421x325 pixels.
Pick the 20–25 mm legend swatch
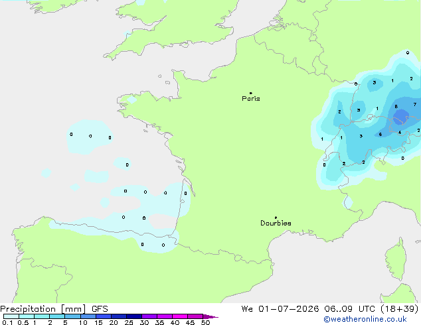click(118, 316)
